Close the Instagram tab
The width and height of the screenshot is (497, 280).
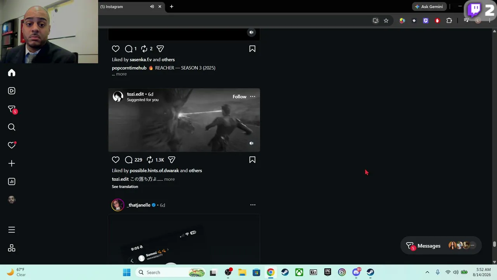160,7
